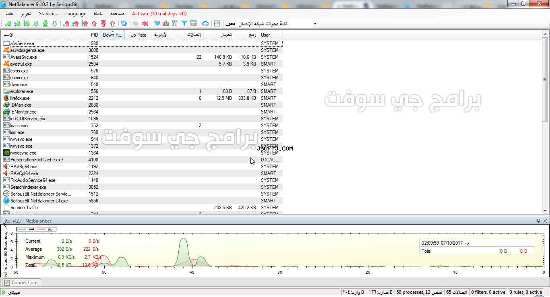The image size is (550, 297).
Task: Click the outlined green download arrow icon
Action: 55,24
